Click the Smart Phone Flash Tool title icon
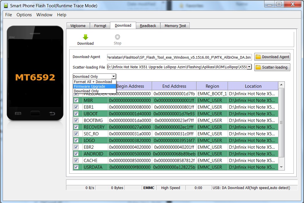The width and height of the screenshot is (304, 203). pyautogui.click(x=6, y=6)
